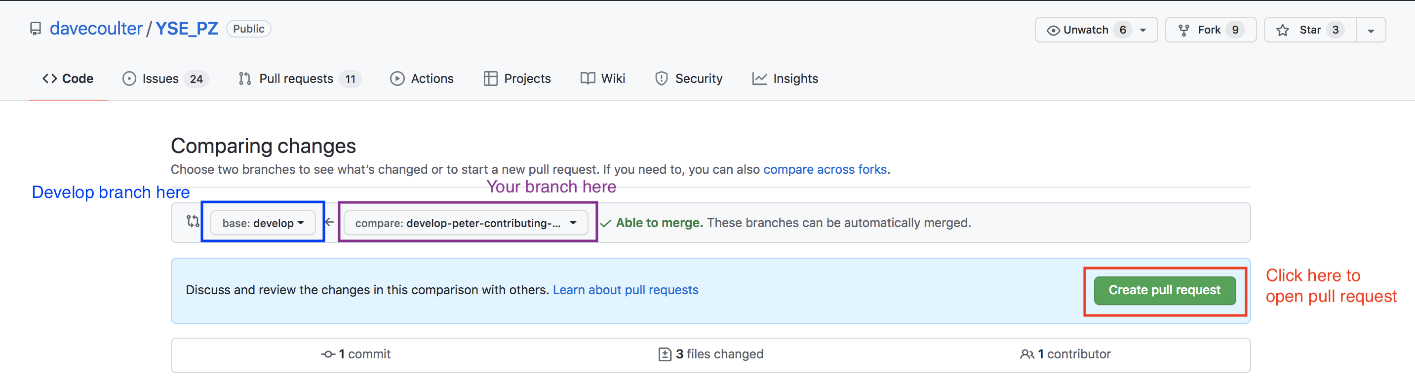Screen dimensions: 1415x387
Task: Open the YSE_PZ repository link
Action: pos(187,29)
